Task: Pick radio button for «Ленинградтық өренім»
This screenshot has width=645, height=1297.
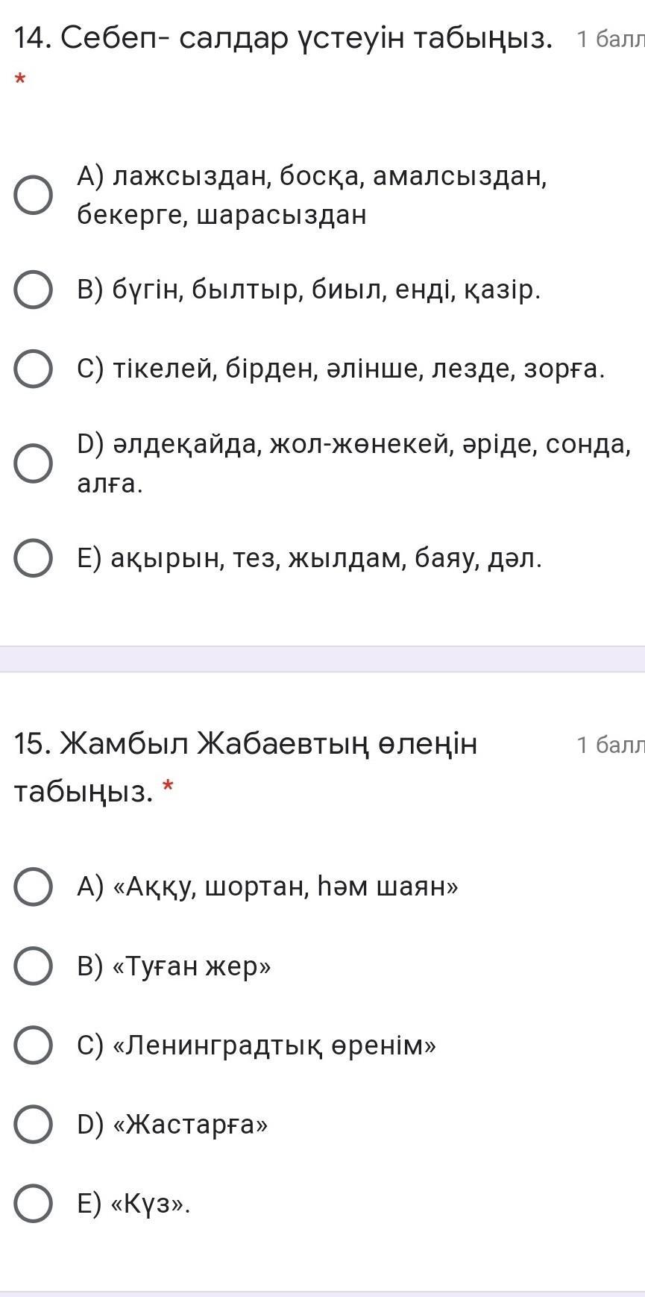Action: (x=34, y=1046)
